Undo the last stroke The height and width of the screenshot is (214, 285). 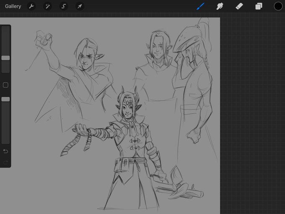(x=5, y=151)
